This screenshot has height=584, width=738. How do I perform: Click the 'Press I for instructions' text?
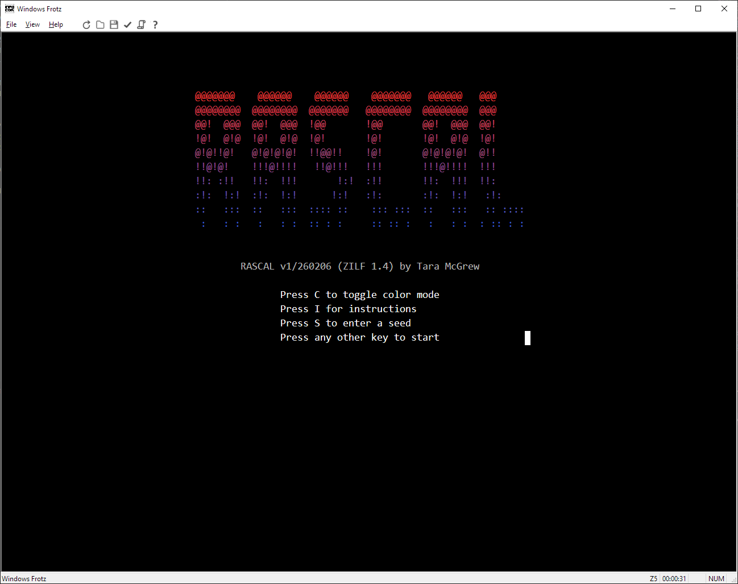(348, 309)
